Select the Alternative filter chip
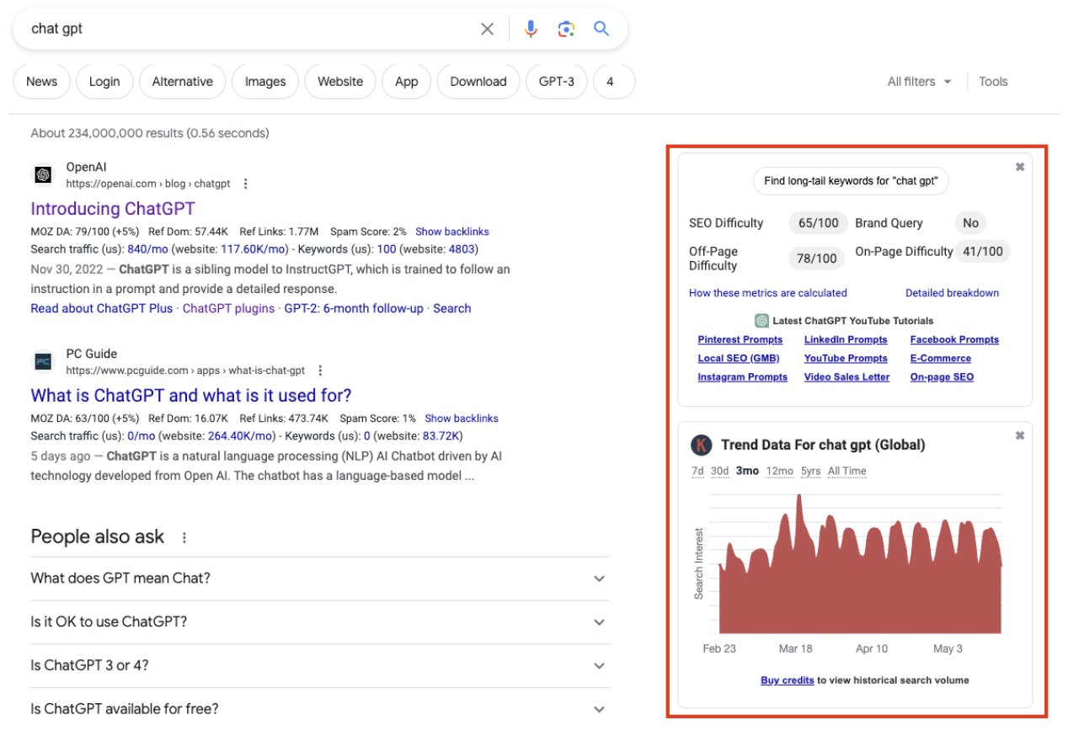This screenshot has height=731, width=1068. pos(182,82)
